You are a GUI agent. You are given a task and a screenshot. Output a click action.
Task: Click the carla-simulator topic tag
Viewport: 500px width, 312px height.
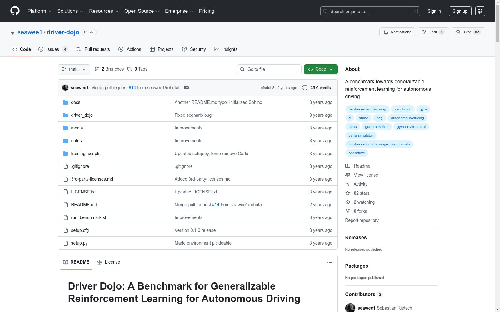pyautogui.click(x=361, y=135)
